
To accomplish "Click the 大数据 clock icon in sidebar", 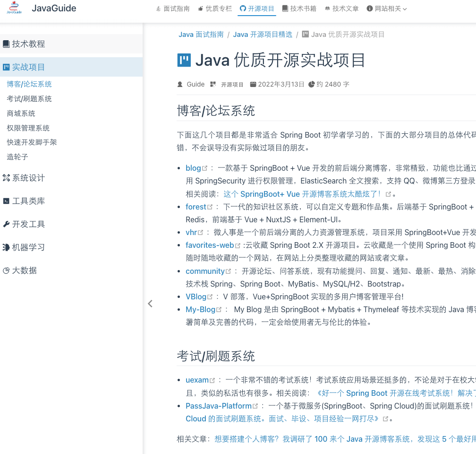I will point(7,271).
